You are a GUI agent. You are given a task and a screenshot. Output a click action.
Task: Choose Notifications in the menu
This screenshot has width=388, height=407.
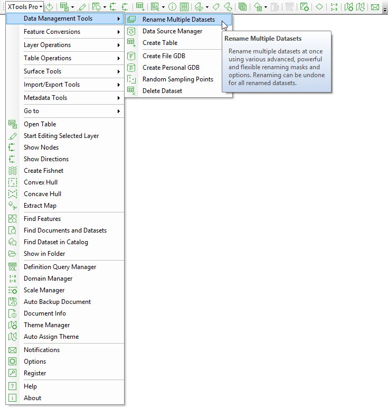click(x=65, y=350)
